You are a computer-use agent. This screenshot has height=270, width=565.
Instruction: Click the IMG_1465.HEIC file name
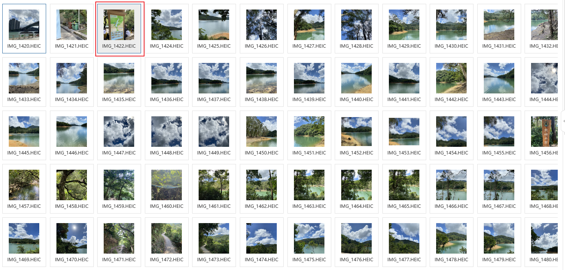point(404,206)
